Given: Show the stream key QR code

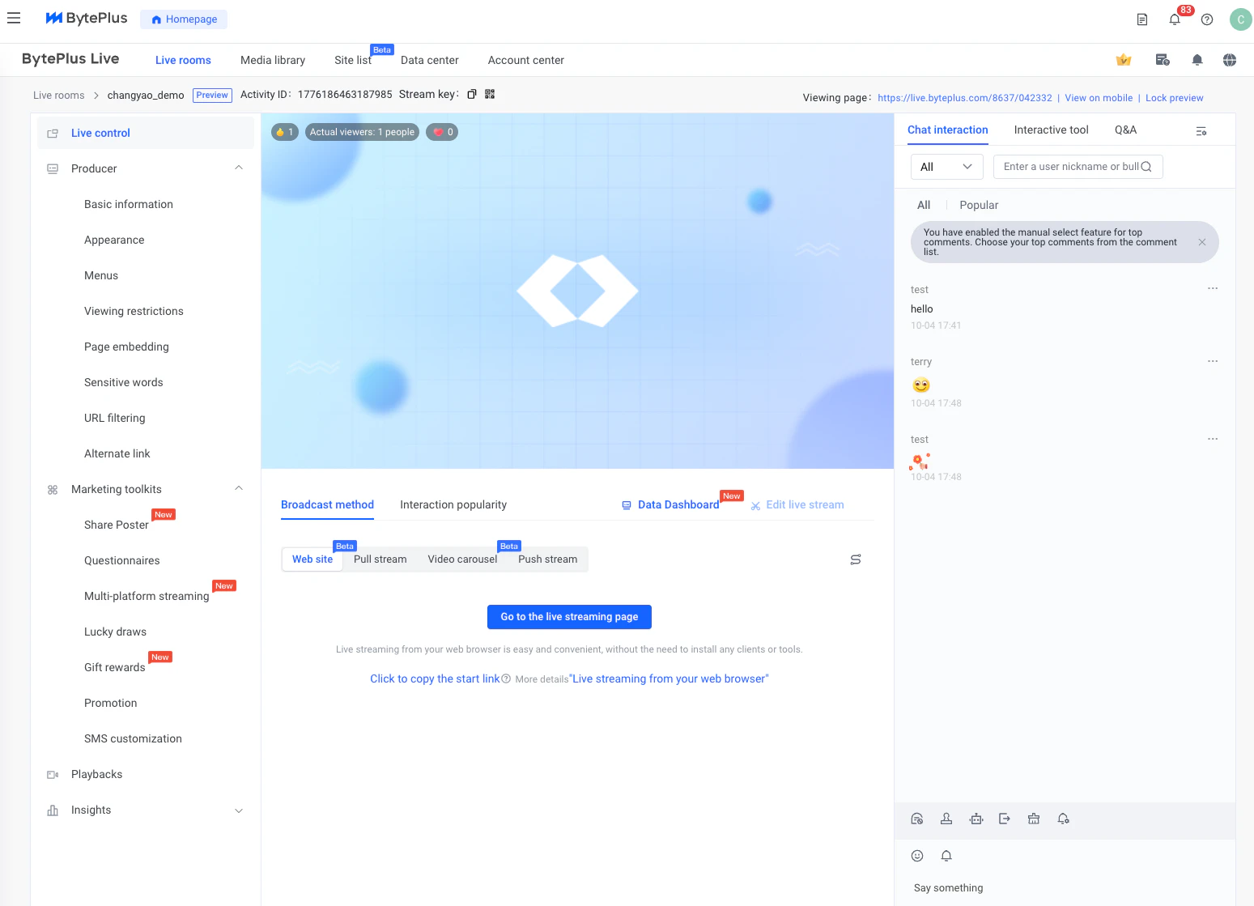Looking at the screenshot, I should click(x=490, y=94).
